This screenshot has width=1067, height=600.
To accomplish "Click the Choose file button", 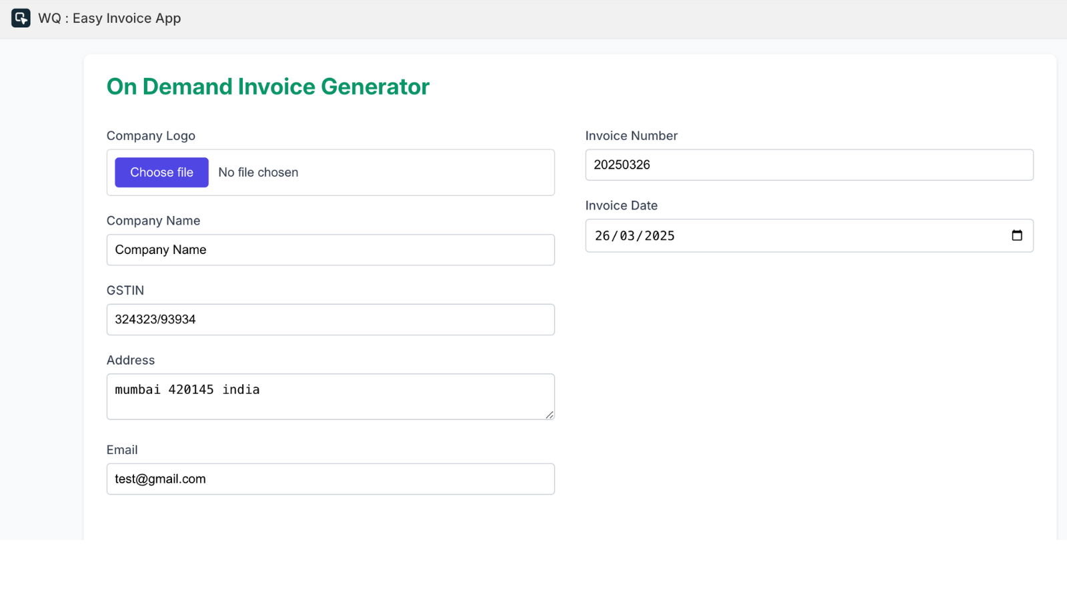I will pyautogui.click(x=161, y=173).
